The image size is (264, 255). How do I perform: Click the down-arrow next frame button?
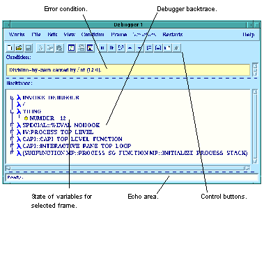tap(139, 48)
